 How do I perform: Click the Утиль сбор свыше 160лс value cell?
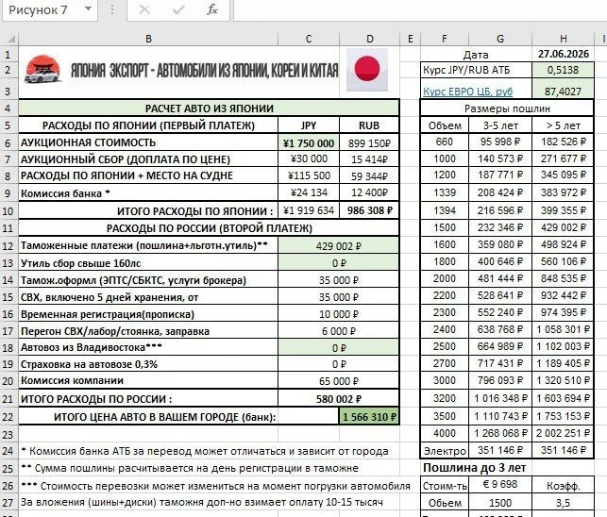point(338,263)
